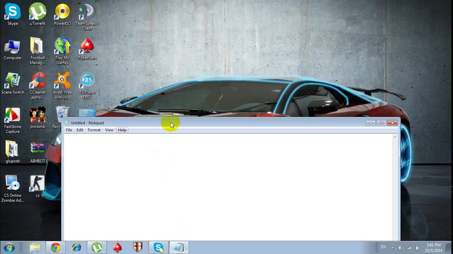Select the Play My Games icon
Viewport: 453px width, 254px height.
point(62,51)
